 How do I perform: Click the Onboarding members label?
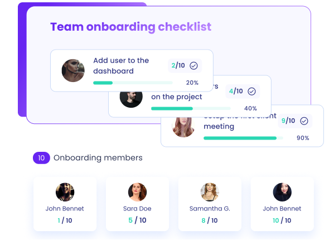98,158
